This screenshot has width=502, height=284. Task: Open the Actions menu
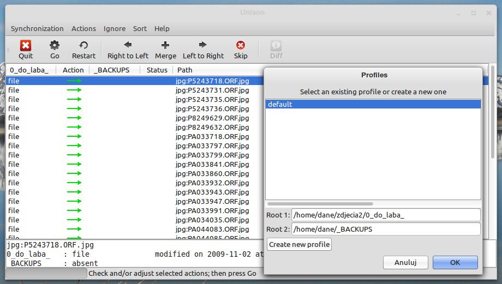coord(83,29)
